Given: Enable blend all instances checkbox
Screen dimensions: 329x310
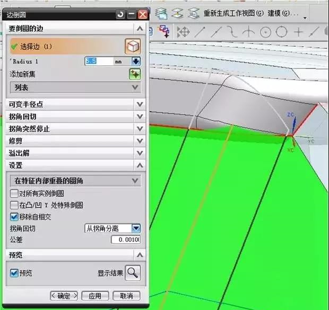Looking at the screenshot, I should [14, 193].
